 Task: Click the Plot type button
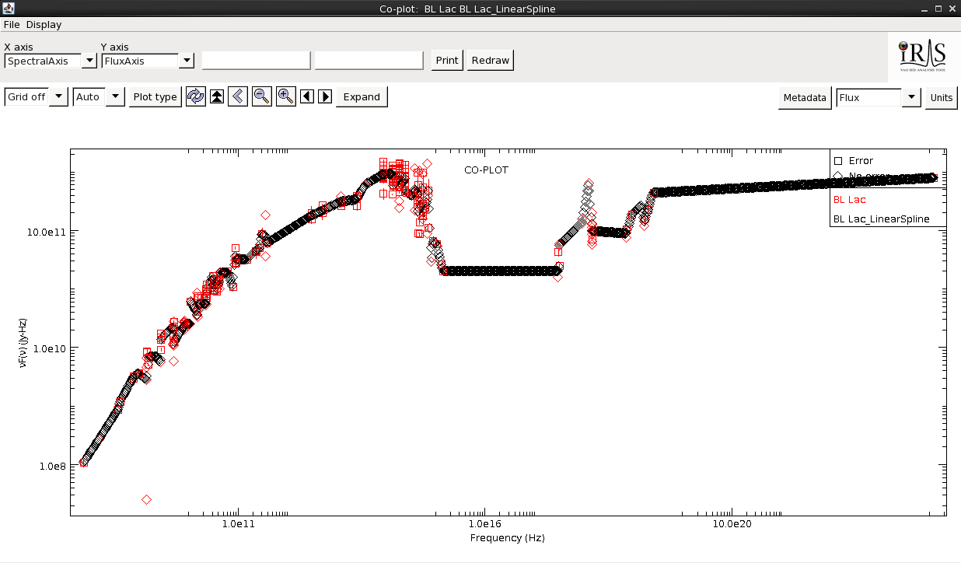tap(156, 96)
